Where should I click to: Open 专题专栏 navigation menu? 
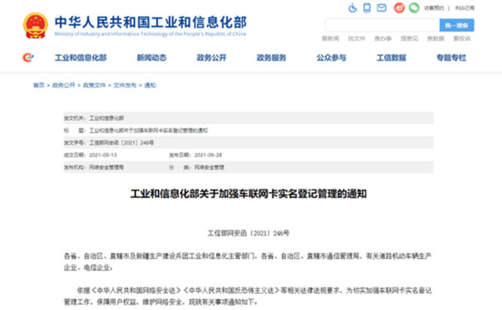click(452, 58)
